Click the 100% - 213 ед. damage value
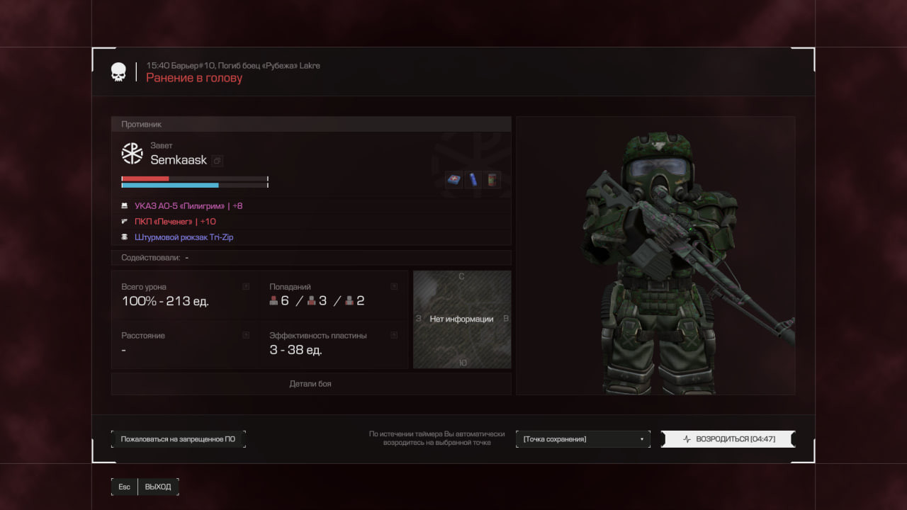Viewport: 907px width, 510px height. [x=165, y=301]
